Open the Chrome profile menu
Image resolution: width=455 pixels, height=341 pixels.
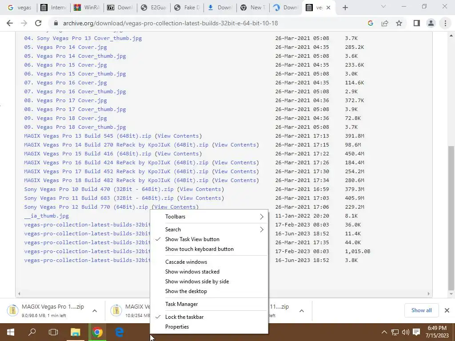tap(431, 23)
